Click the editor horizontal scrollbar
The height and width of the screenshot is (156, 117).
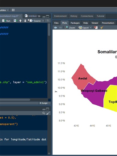[x=15, y=100]
